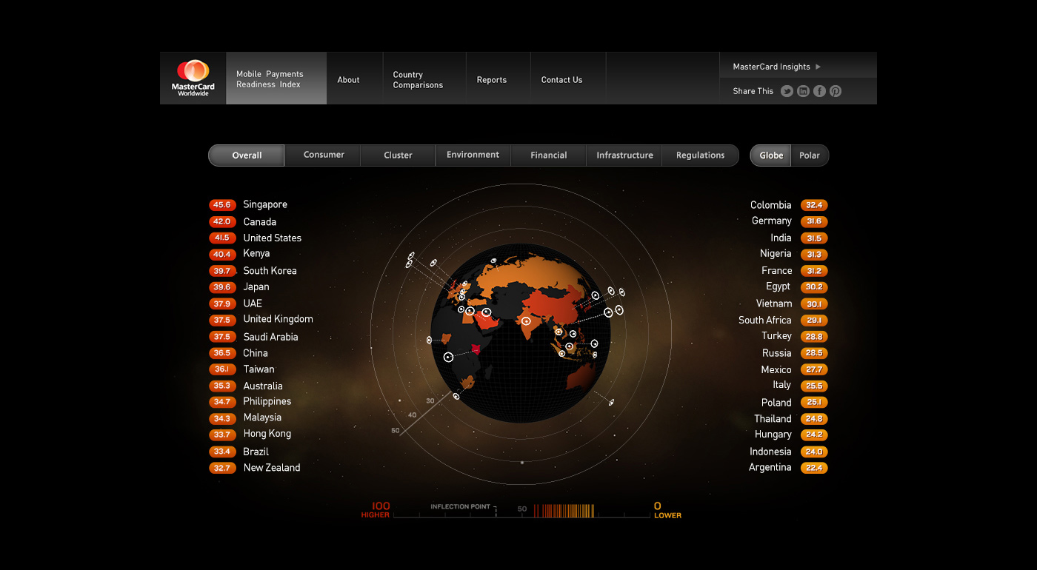Switch to Consumer tab

324,155
